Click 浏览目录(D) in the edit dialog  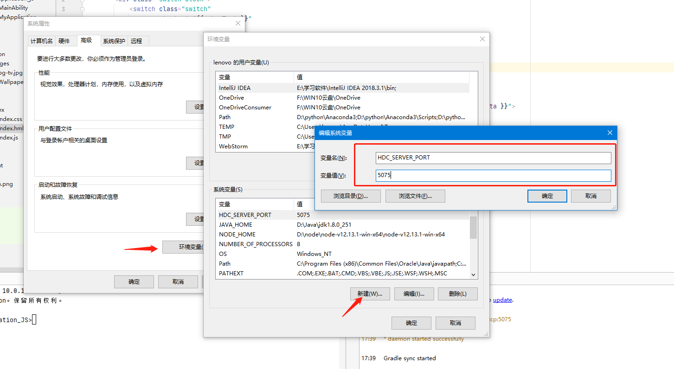(x=350, y=196)
